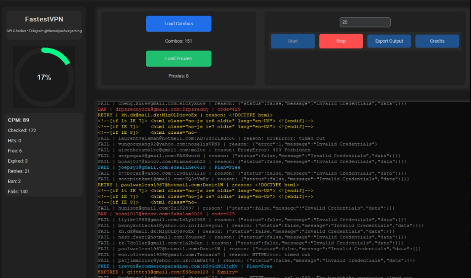Click the ProxyError 403 Forbidden log line

[204, 150]
